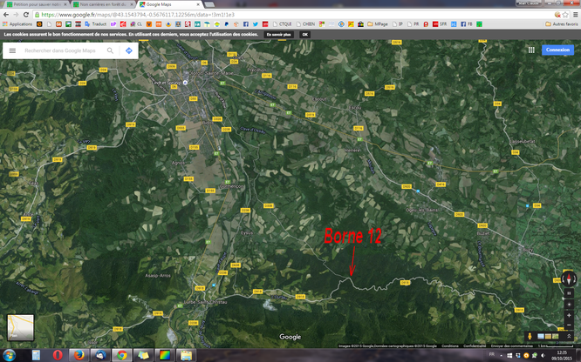581x362 pixels.
Task: Zoom in with the plus button
Action: (x=569, y=315)
